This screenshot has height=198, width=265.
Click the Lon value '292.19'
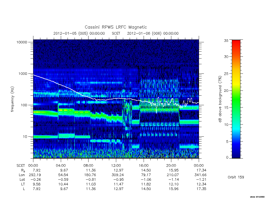pyautogui.click(x=35, y=175)
